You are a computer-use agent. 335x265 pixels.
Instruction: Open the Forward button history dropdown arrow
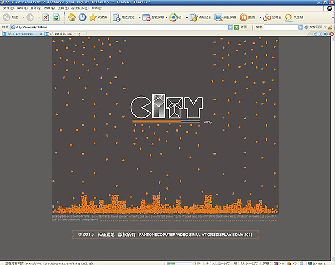tap(39, 17)
